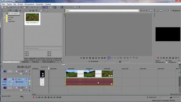Click the trimmer timecode 00:00:00;00 field
Screen dimensions: 181x102
(x=94, y=61)
